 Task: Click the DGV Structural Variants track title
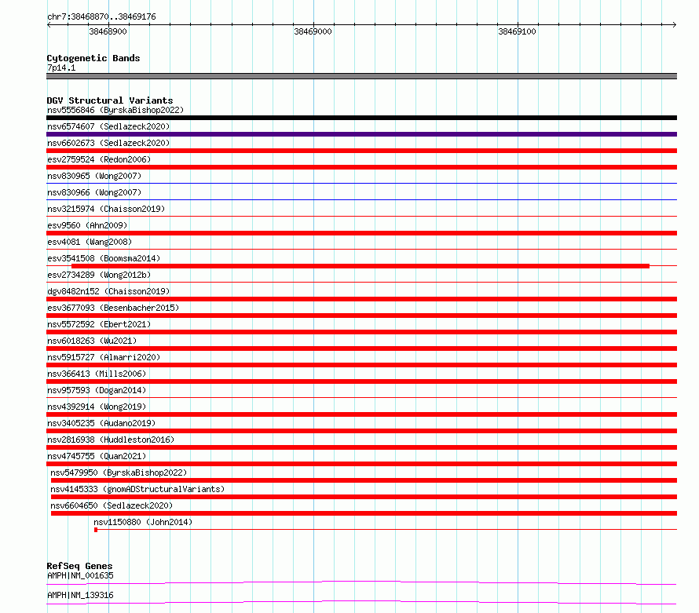(110, 100)
